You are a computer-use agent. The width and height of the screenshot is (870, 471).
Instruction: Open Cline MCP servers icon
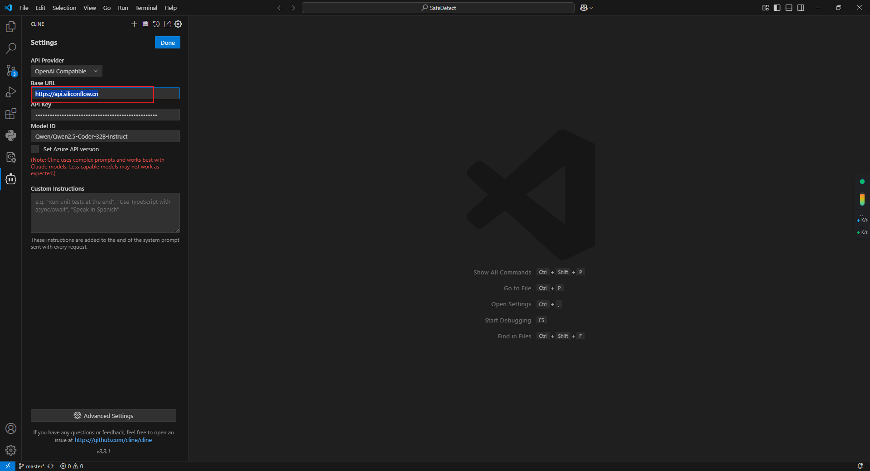click(145, 24)
